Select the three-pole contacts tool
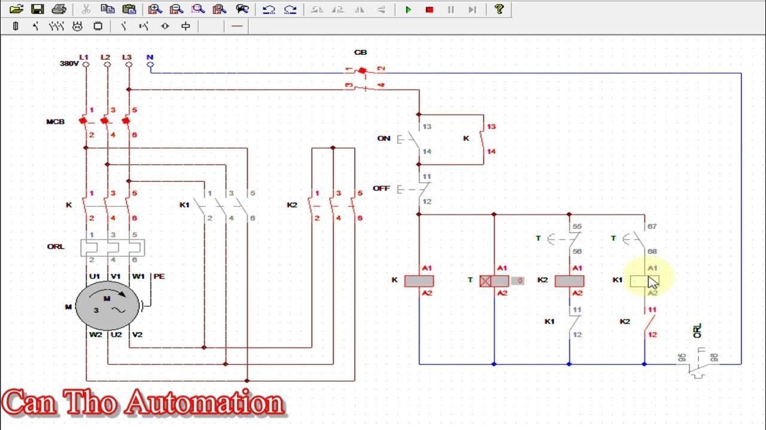Viewport: 766px width, 430px height. [x=56, y=26]
